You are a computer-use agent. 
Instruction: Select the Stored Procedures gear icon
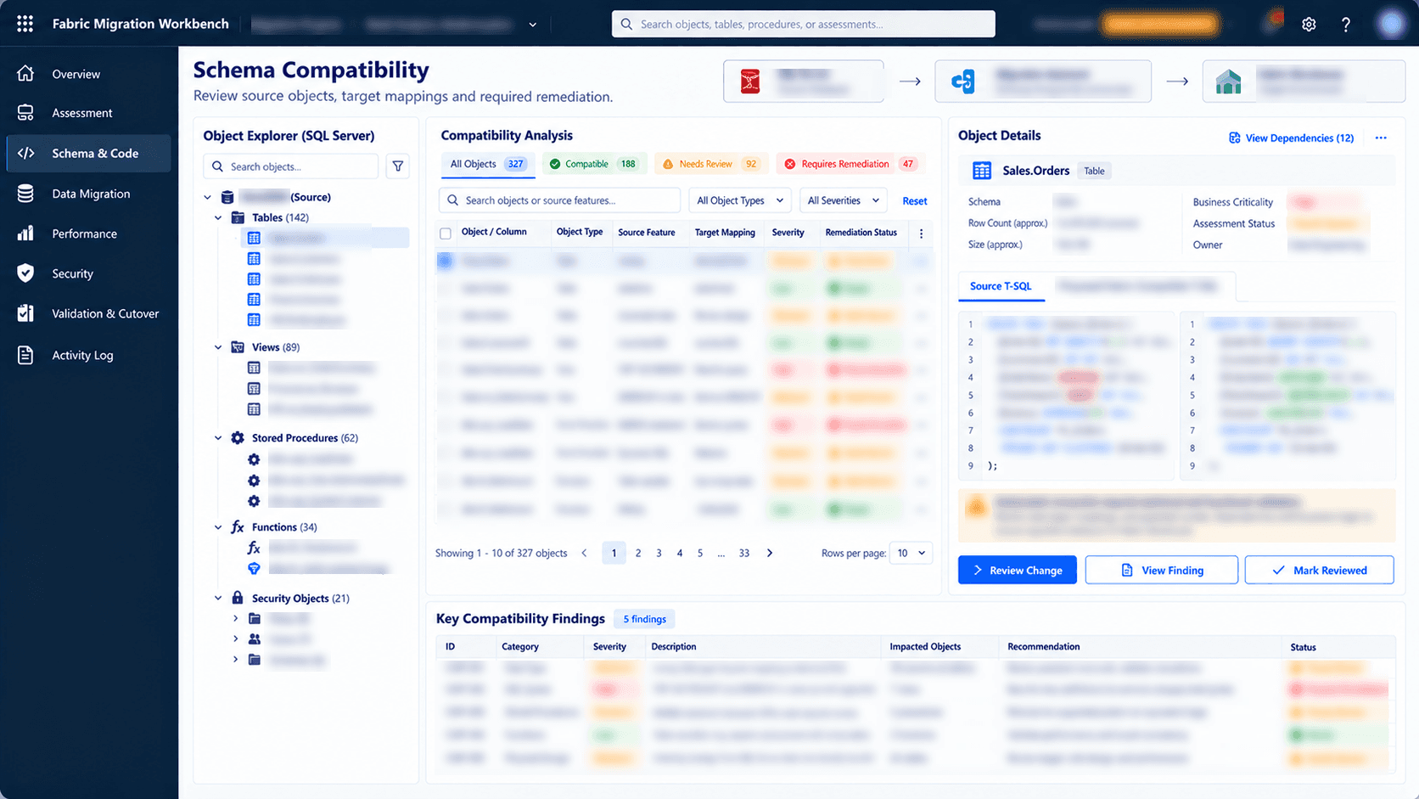click(x=238, y=438)
